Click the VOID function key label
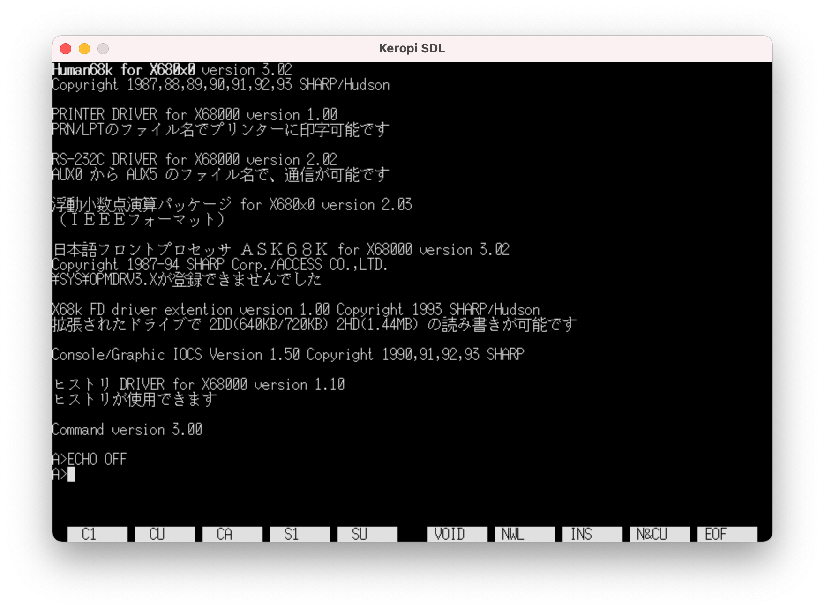This screenshot has width=825, height=611. coord(457,534)
